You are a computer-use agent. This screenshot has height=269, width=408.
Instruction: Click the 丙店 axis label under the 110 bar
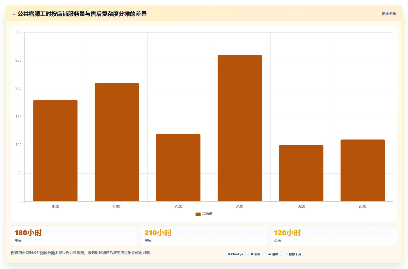click(x=363, y=206)
